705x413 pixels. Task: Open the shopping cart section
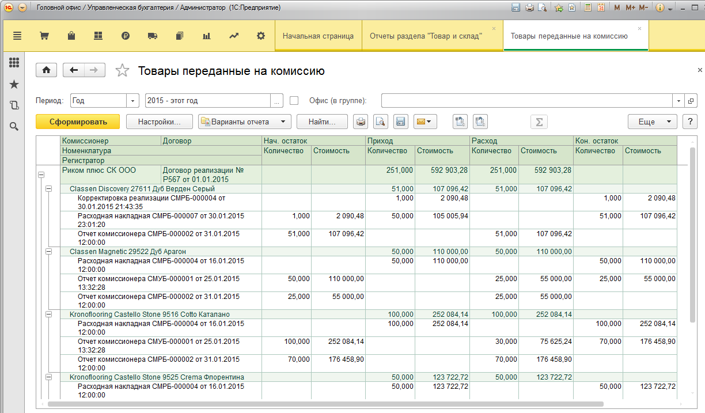[44, 36]
